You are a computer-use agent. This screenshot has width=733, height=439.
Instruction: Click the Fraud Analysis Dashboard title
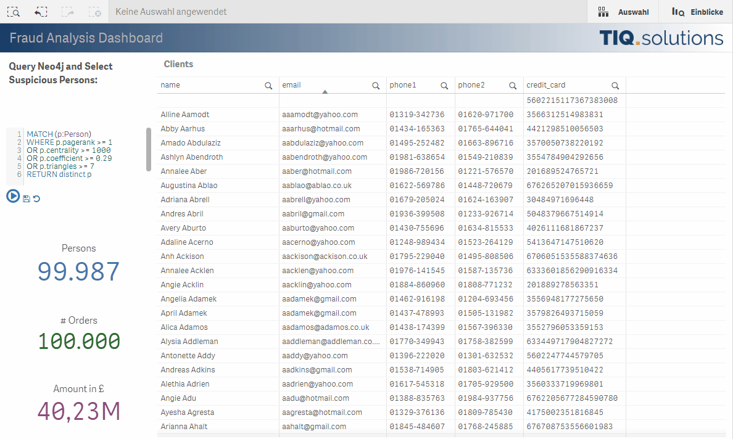pyautogui.click(x=86, y=38)
